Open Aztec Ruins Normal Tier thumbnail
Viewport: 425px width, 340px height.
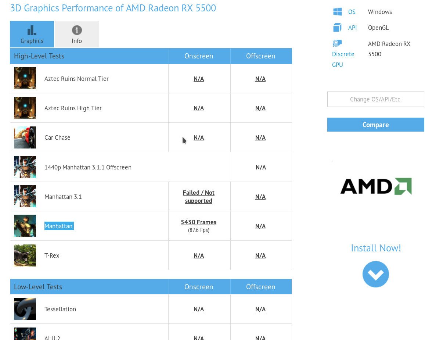25,79
